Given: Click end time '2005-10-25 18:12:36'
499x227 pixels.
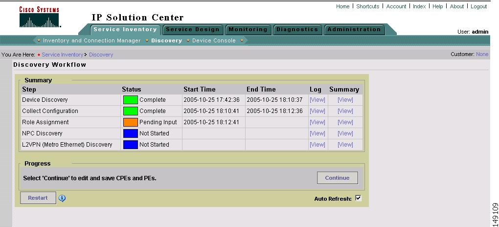Looking at the screenshot, I should coord(274,111).
